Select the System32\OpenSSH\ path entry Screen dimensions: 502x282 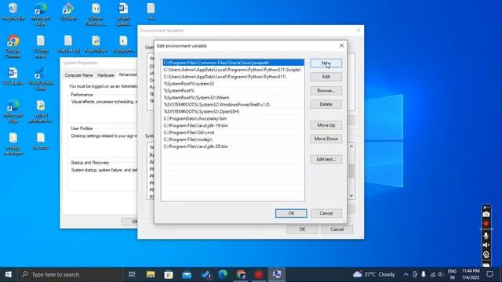tap(233, 111)
